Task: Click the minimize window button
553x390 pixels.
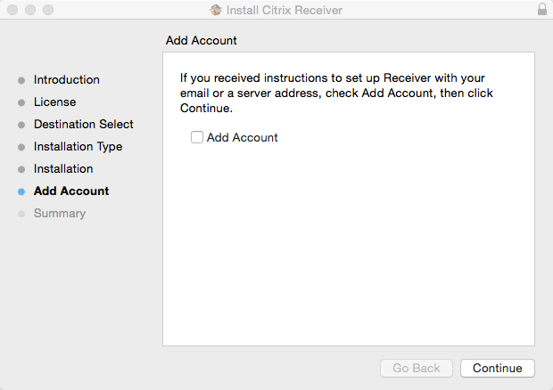Action: coord(30,10)
